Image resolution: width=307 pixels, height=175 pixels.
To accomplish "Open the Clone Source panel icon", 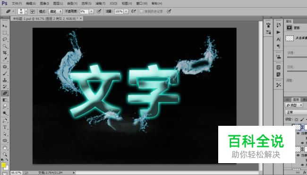I will 278,57.
